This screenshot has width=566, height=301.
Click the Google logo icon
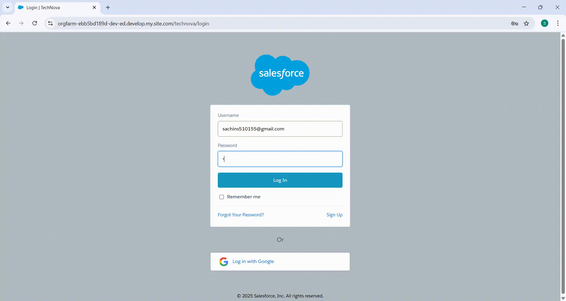point(224,261)
